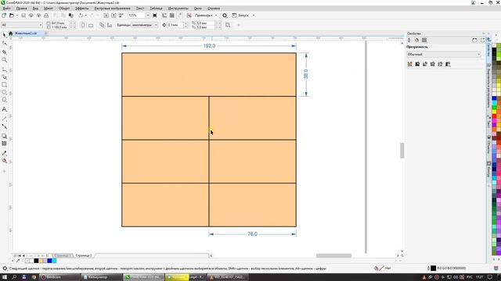Click the New document icon
The image size is (501, 281).
4,16
